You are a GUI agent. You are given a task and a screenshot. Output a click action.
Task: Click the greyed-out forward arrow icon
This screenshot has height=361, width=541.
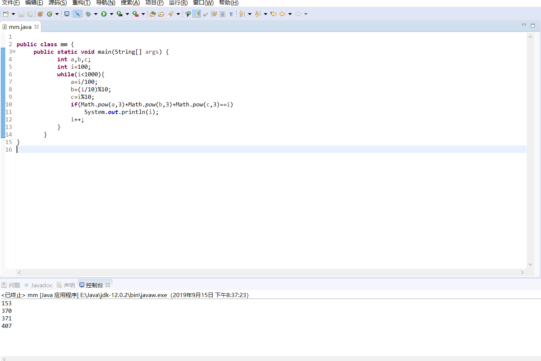click(298, 14)
